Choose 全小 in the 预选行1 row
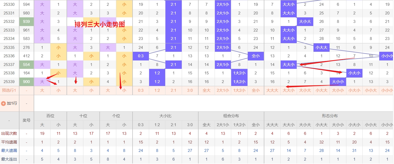Image resolution: width=394 pixels, height=164 pixels. click(x=256, y=90)
